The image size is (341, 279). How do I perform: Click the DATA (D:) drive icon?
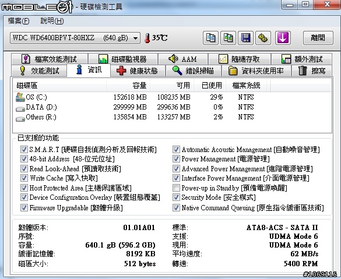(x=20, y=108)
